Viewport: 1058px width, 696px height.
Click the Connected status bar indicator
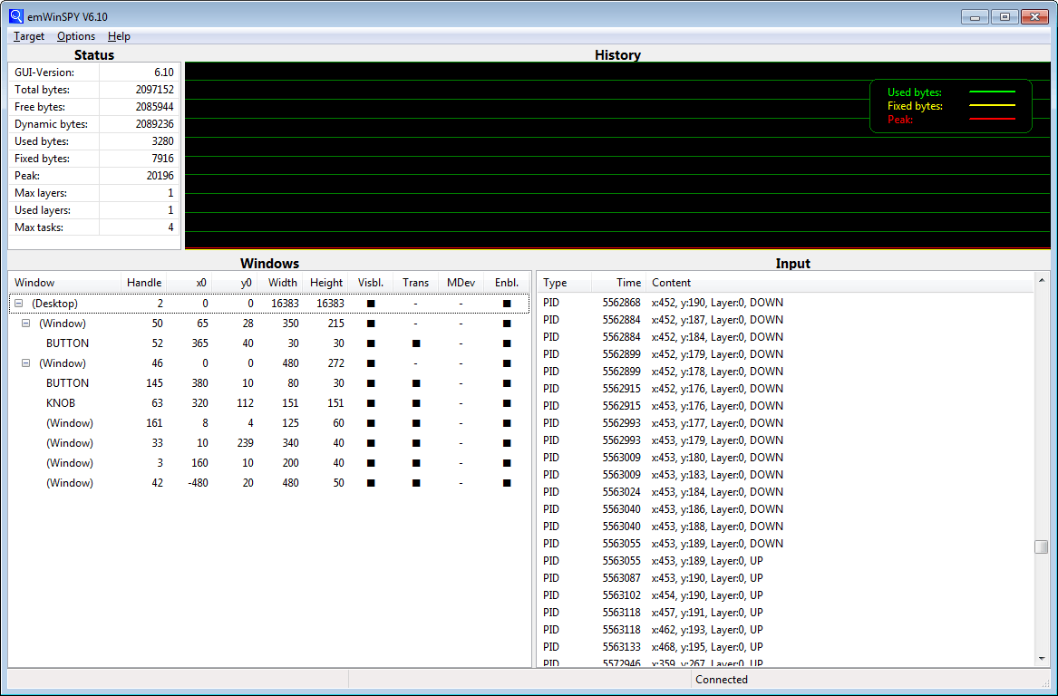723,679
